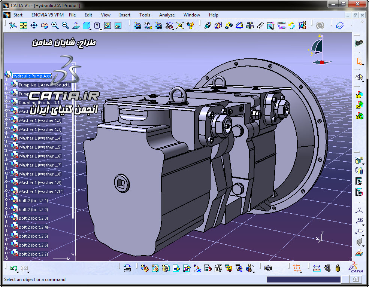Screen dimensions: 369x287
Task: Activate the Pan view tool
Action: 34,25
